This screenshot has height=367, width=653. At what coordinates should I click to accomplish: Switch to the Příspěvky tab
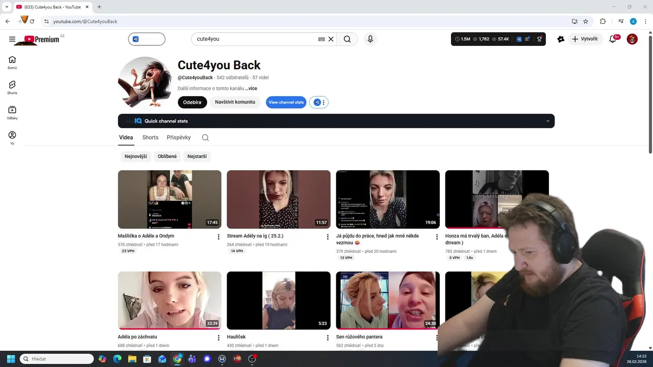(179, 138)
